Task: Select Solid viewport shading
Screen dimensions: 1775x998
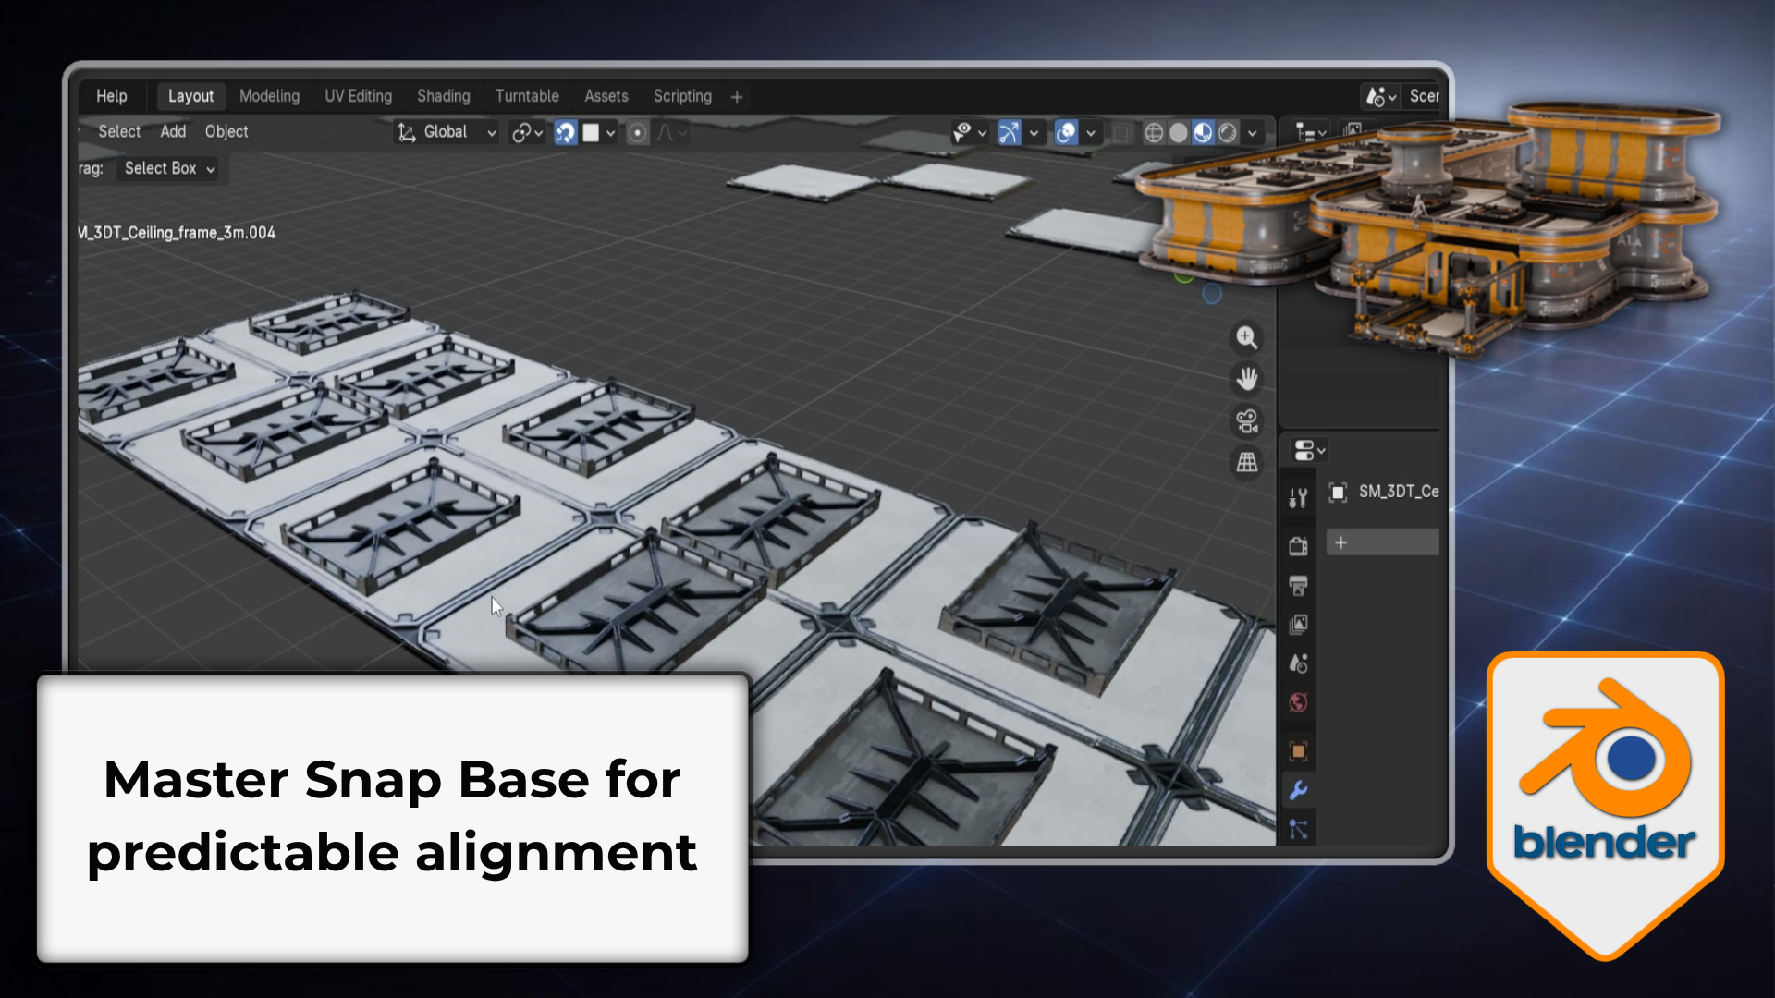Action: (x=1179, y=133)
